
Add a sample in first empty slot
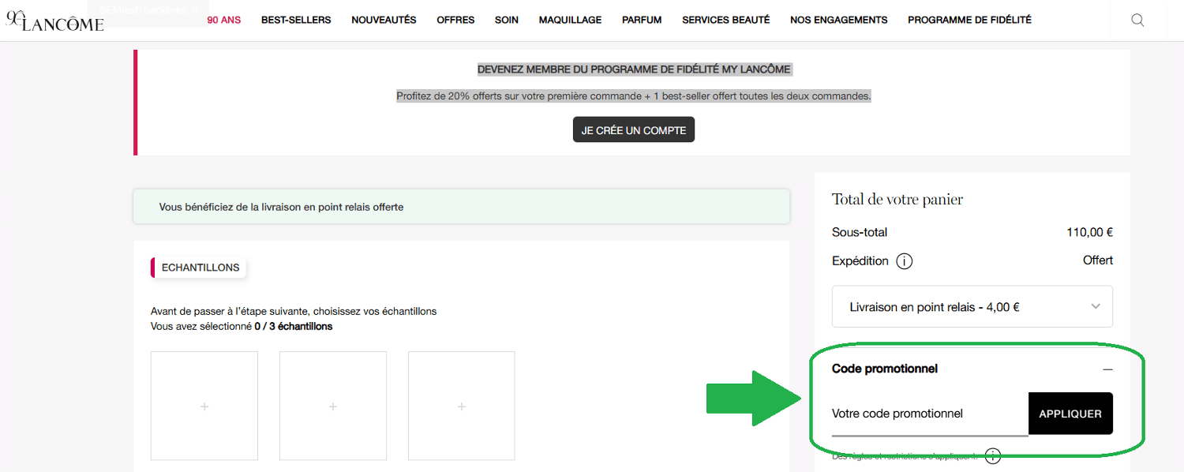point(204,406)
